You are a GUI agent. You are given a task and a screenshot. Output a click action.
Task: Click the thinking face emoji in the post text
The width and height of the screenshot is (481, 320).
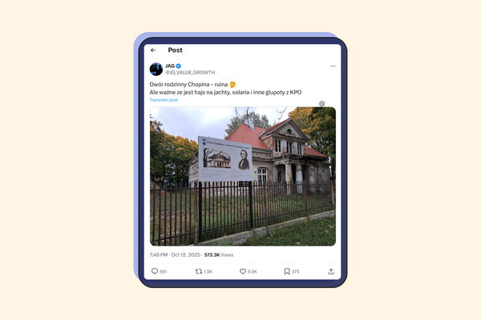232,85
